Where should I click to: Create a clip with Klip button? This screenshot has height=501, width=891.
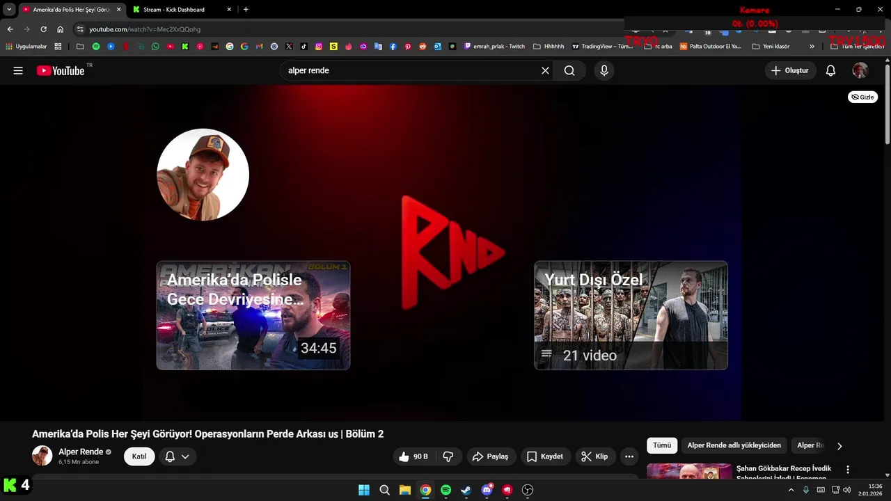[595, 456]
